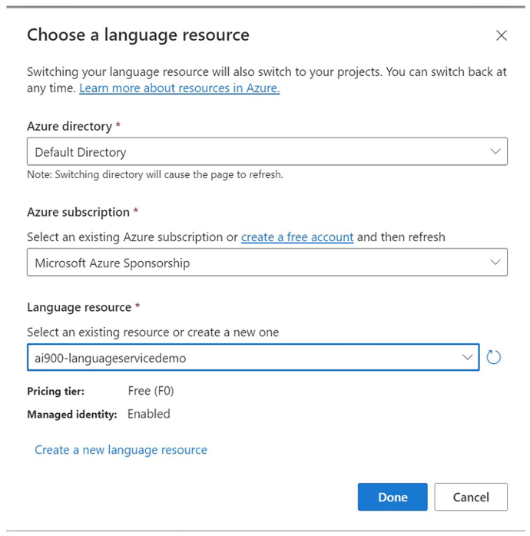Click the switching directory refresh note
Viewport: 530px width, 536px height.
pyautogui.click(x=155, y=174)
